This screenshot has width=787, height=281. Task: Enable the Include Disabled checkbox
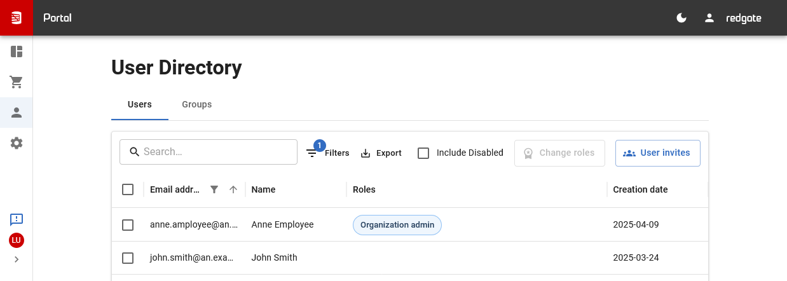coord(423,153)
